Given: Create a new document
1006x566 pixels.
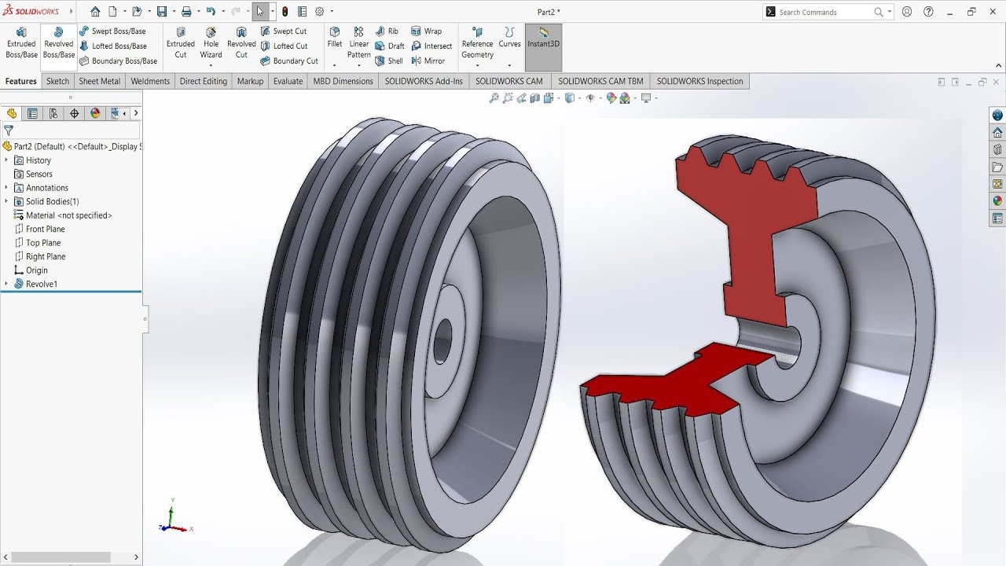Looking at the screenshot, I should (112, 12).
